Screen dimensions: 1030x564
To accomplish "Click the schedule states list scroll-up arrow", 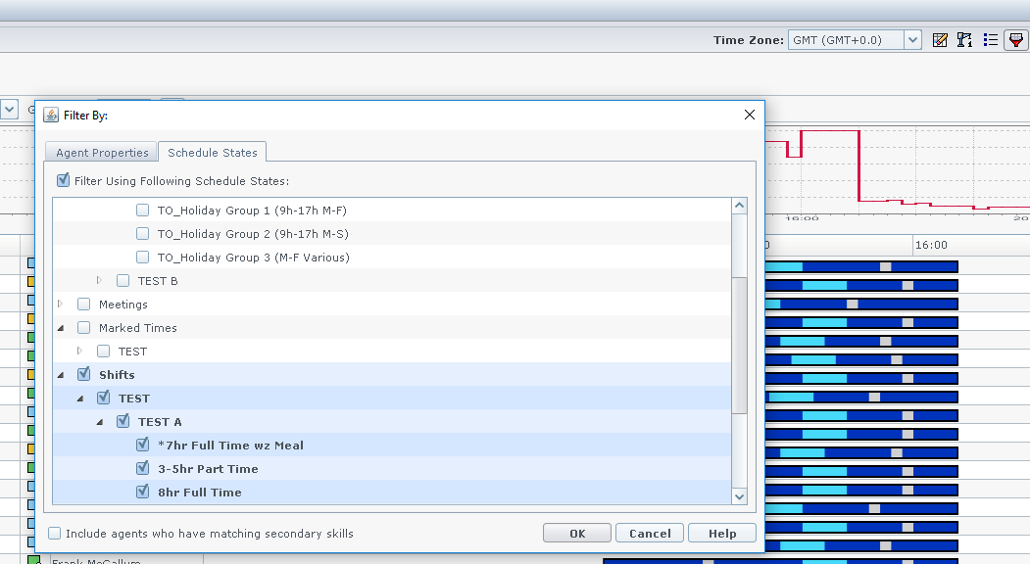I will 739,206.
